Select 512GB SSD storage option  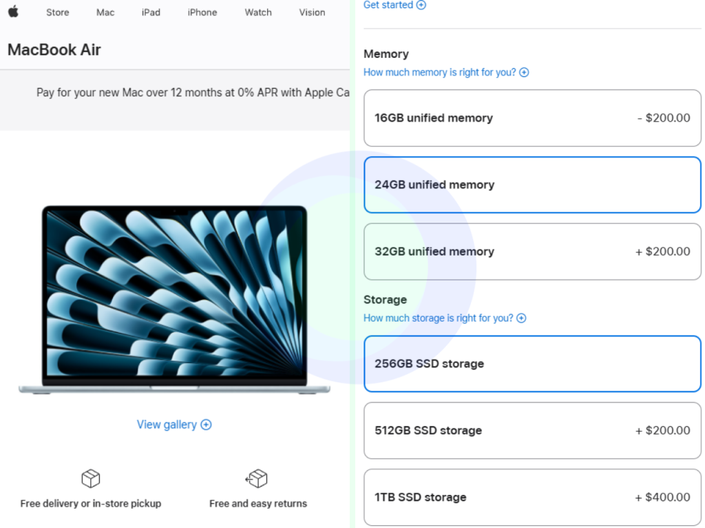pyautogui.click(x=532, y=430)
